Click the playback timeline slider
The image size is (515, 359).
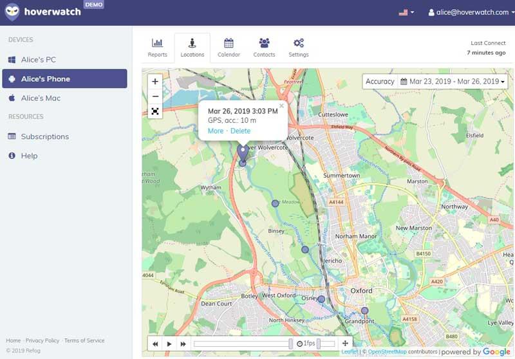coord(243,344)
